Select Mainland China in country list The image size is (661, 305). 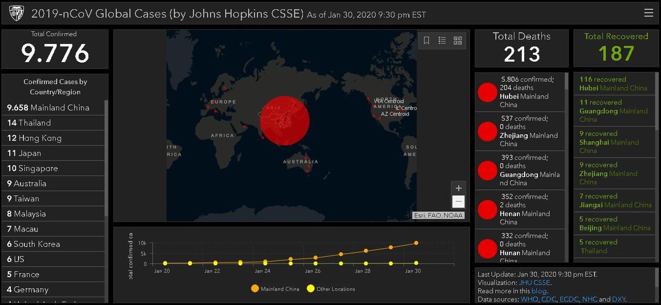53,108
